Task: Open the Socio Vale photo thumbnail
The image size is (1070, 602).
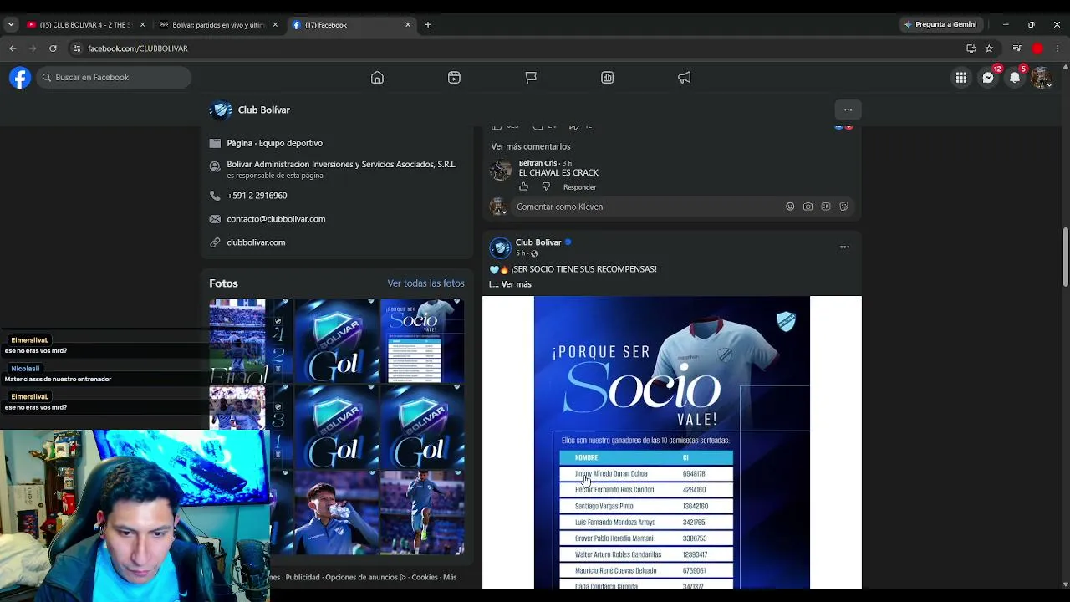Action: point(422,341)
